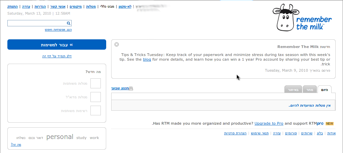Click the מטלות מדוא"ל counter box
Image resolution: width=343 pixels, height=153 pixels.
[x=95, y=97]
